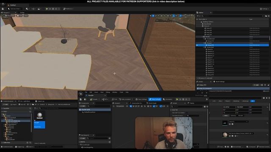
Task: Open Outliner settings gear
Action: pos(268,16)
